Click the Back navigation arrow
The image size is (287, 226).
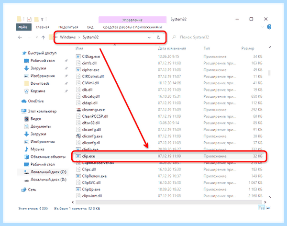20,37
